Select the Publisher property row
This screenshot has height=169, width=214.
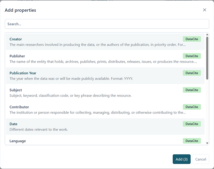coord(93,59)
